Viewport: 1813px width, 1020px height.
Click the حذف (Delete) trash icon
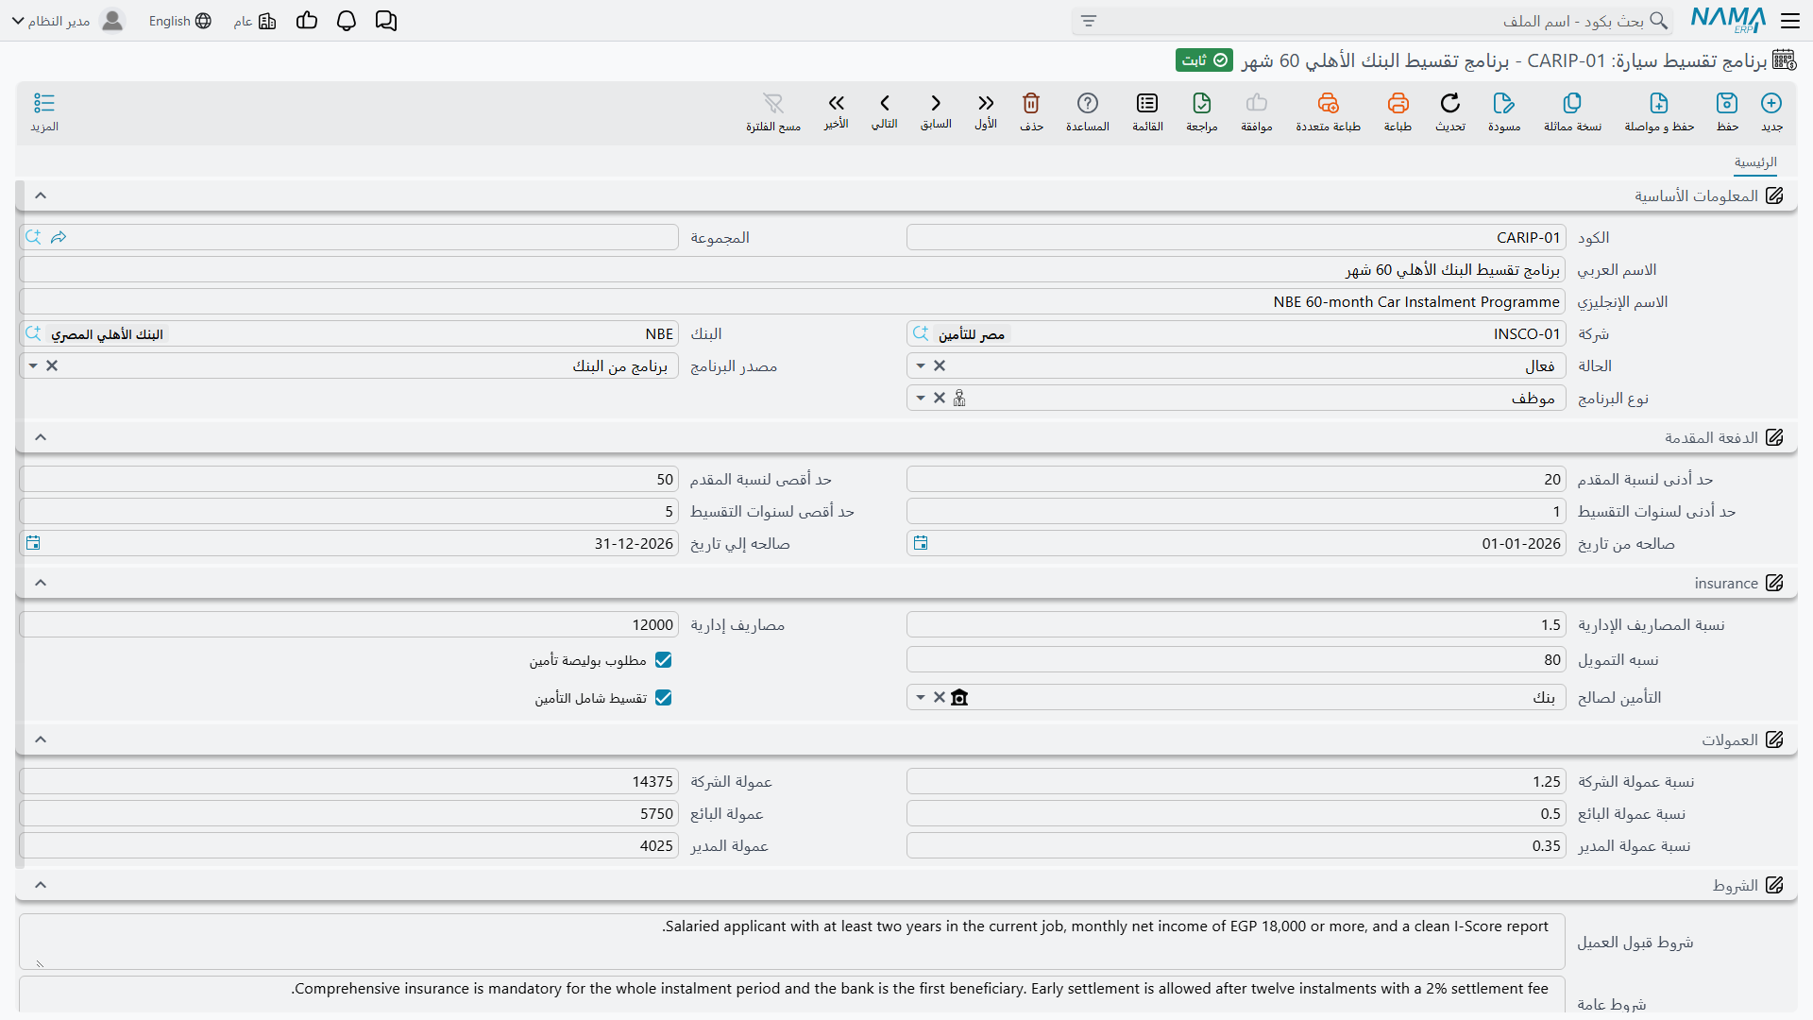(x=1031, y=103)
